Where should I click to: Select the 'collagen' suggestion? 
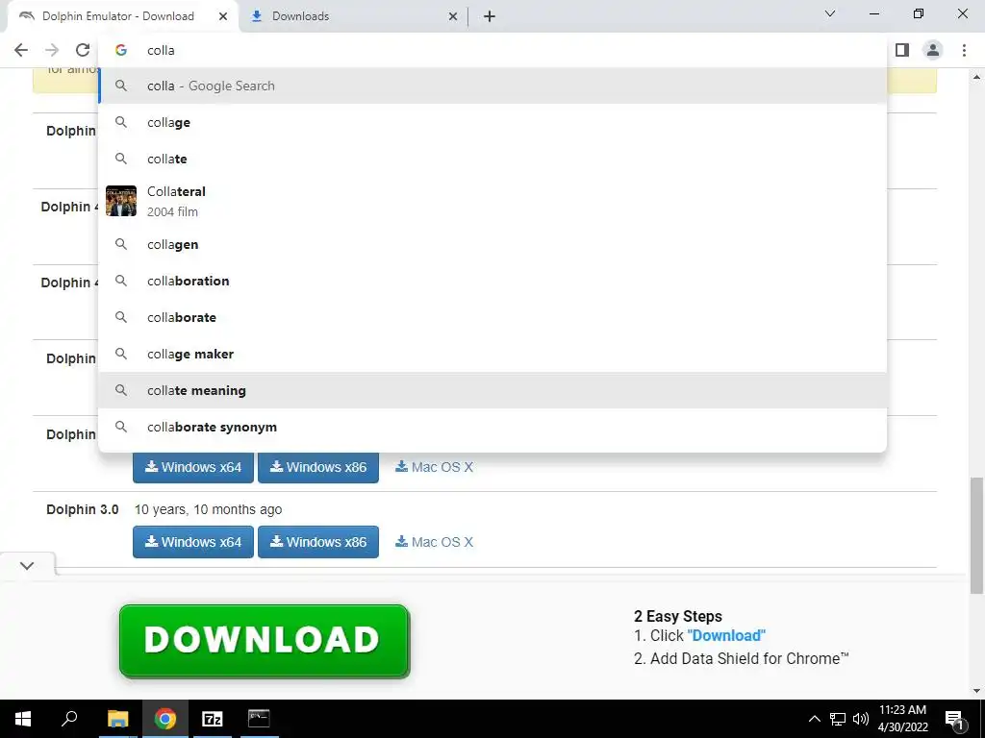tap(492, 244)
